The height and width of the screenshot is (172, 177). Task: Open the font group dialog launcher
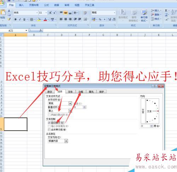56,25
